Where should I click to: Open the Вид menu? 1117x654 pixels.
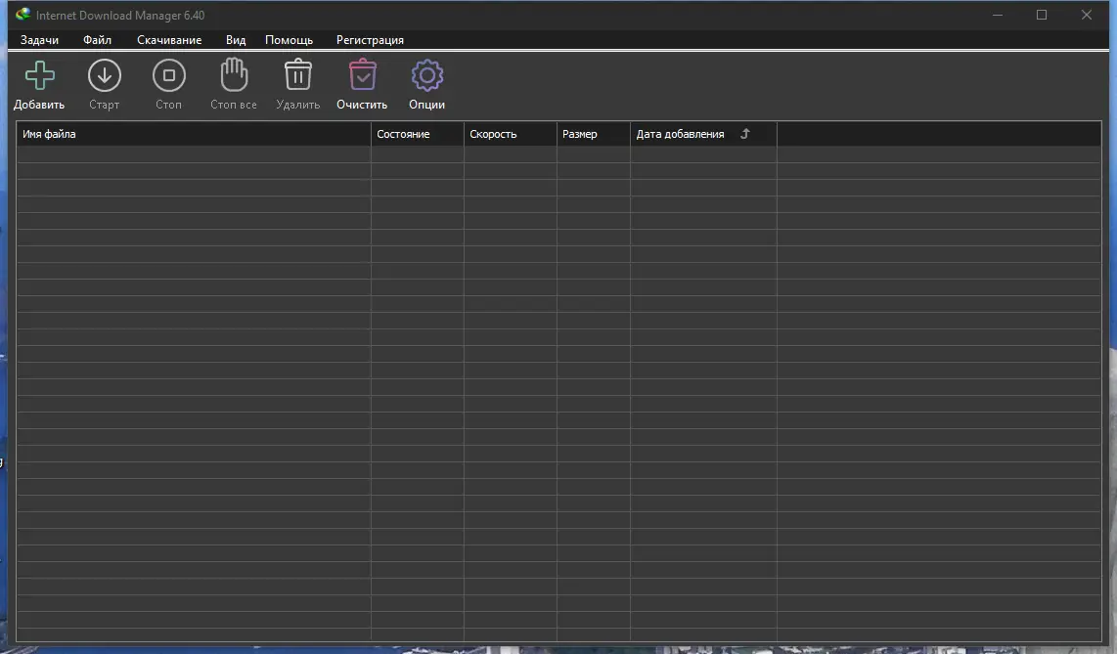tap(235, 40)
